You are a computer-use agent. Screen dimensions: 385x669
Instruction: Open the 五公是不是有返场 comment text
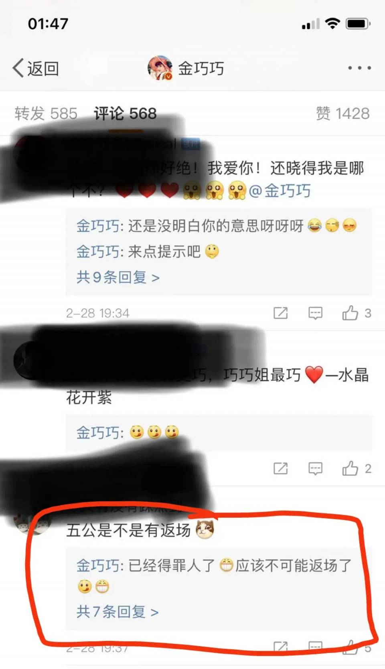[x=128, y=530]
